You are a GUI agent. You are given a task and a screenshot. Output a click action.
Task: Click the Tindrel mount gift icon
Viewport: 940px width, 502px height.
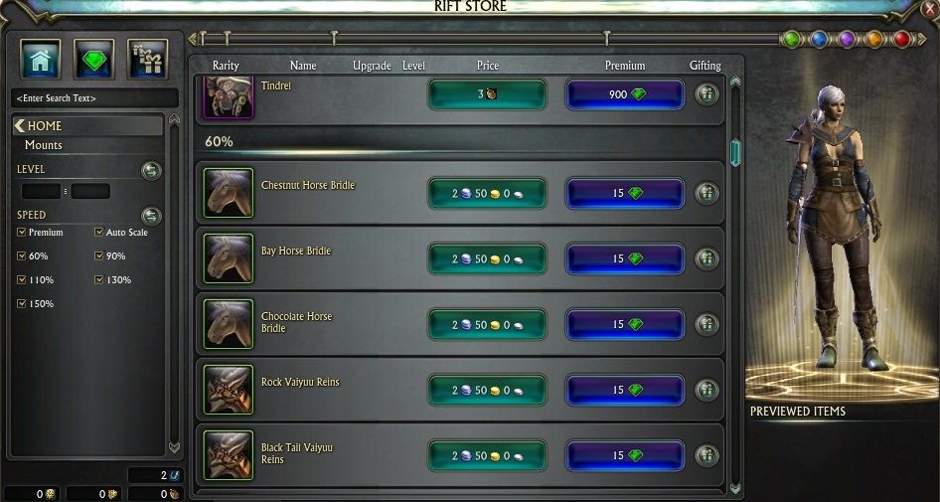[x=706, y=94]
